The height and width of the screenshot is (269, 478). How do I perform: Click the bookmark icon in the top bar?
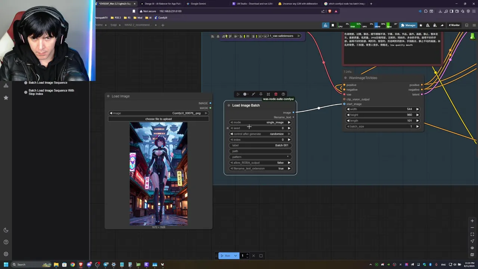coord(333,25)
